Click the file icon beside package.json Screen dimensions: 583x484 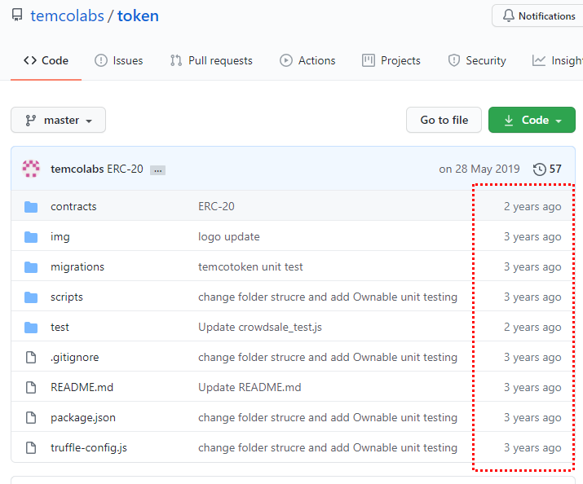click(31, 417)
